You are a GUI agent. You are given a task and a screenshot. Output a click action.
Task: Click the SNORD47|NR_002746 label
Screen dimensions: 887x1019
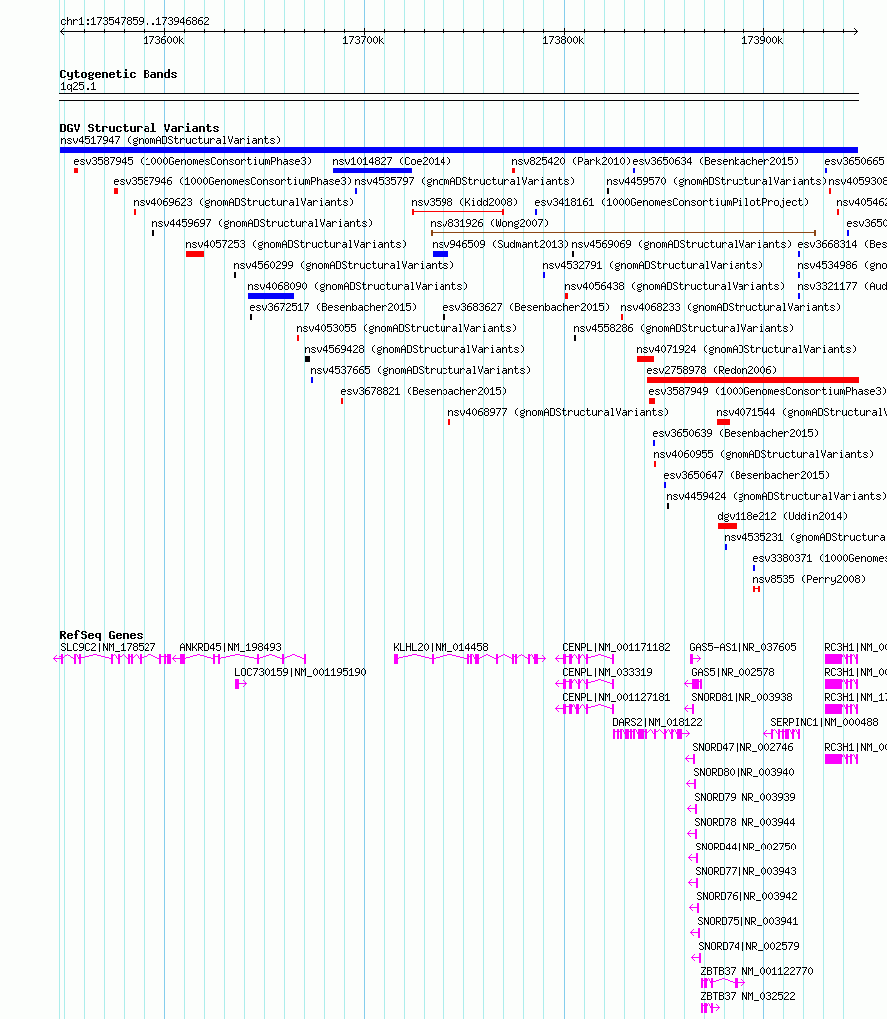(742, 747)
